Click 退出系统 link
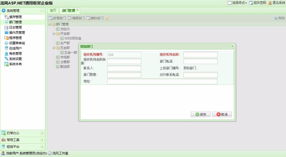The height and width of the screenshot is (157, 286). point(278,3)
